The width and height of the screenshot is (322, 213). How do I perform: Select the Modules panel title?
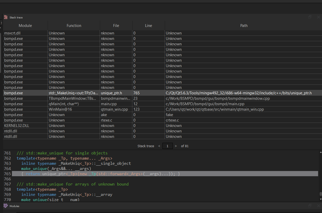[x=14, y=206]
